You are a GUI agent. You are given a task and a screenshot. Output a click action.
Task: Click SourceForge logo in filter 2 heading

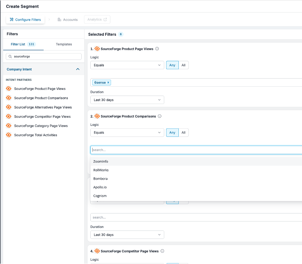tap(97, 116)
